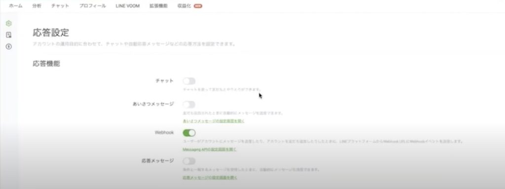
Task: Open the 拡張機能 tab
Action: coord(158,6)
